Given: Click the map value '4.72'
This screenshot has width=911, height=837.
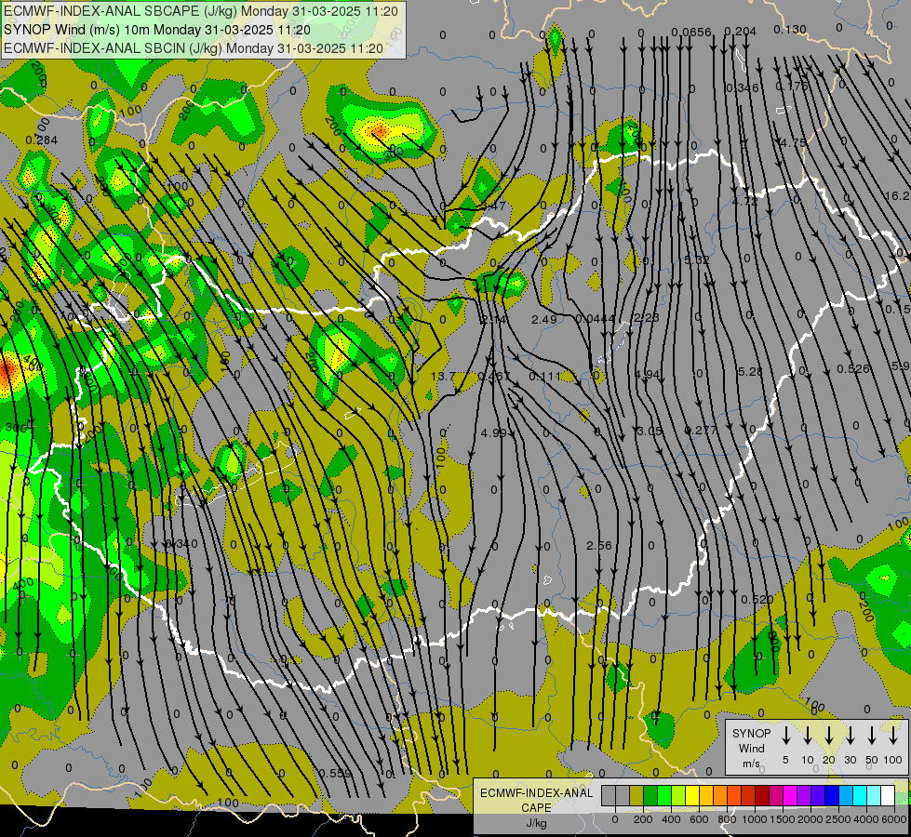Looking at the screenshot, I should coord(744,202).
